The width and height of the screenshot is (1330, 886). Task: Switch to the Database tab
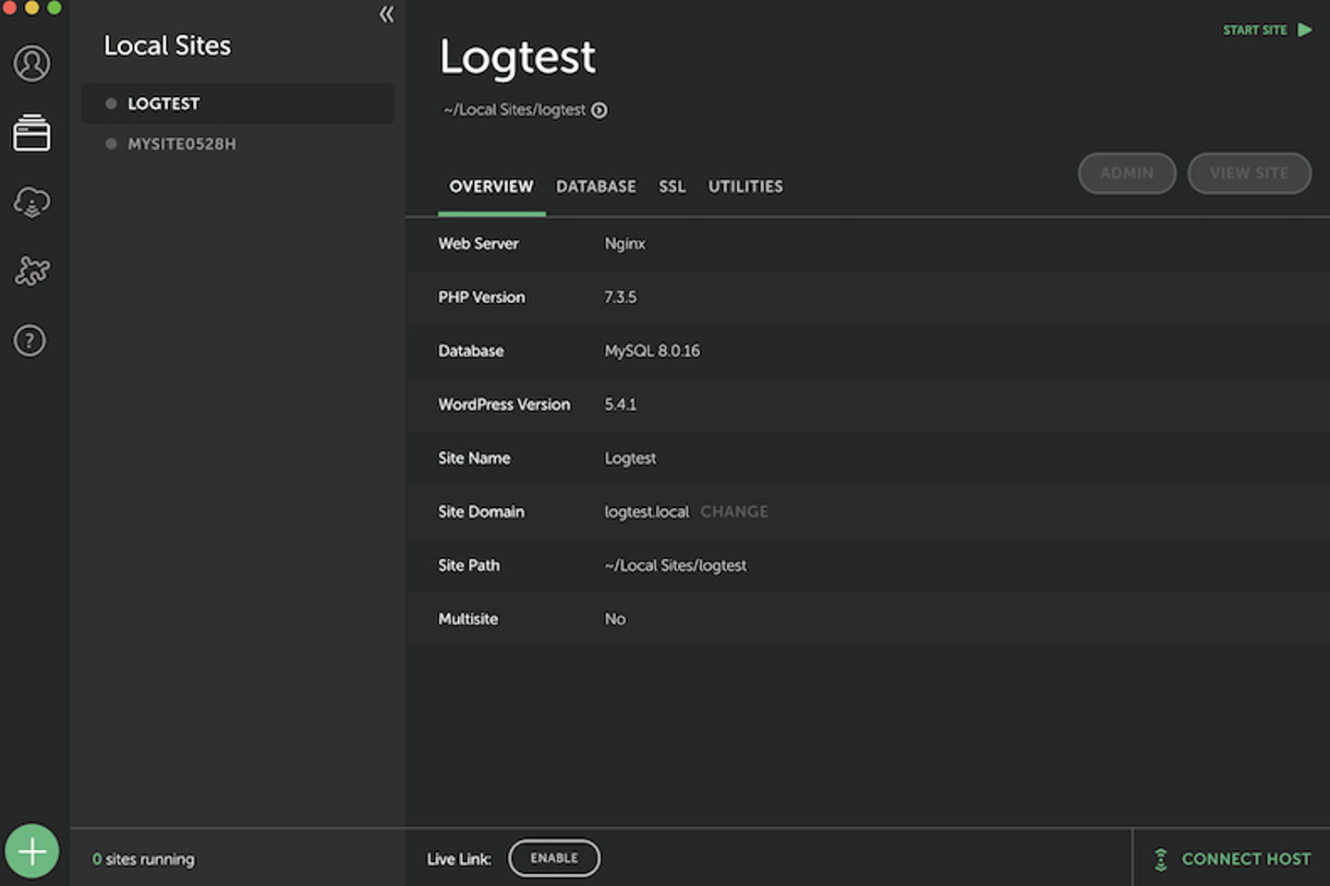pos(596,187)
